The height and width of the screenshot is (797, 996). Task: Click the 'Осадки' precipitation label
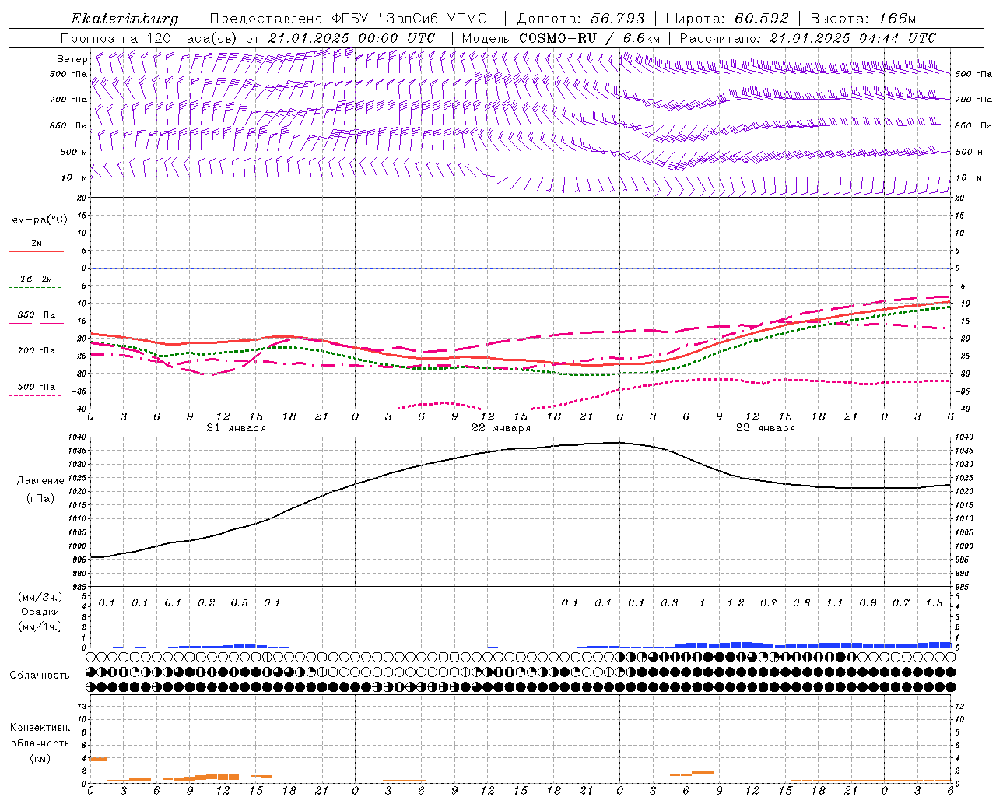pos(40,612)
